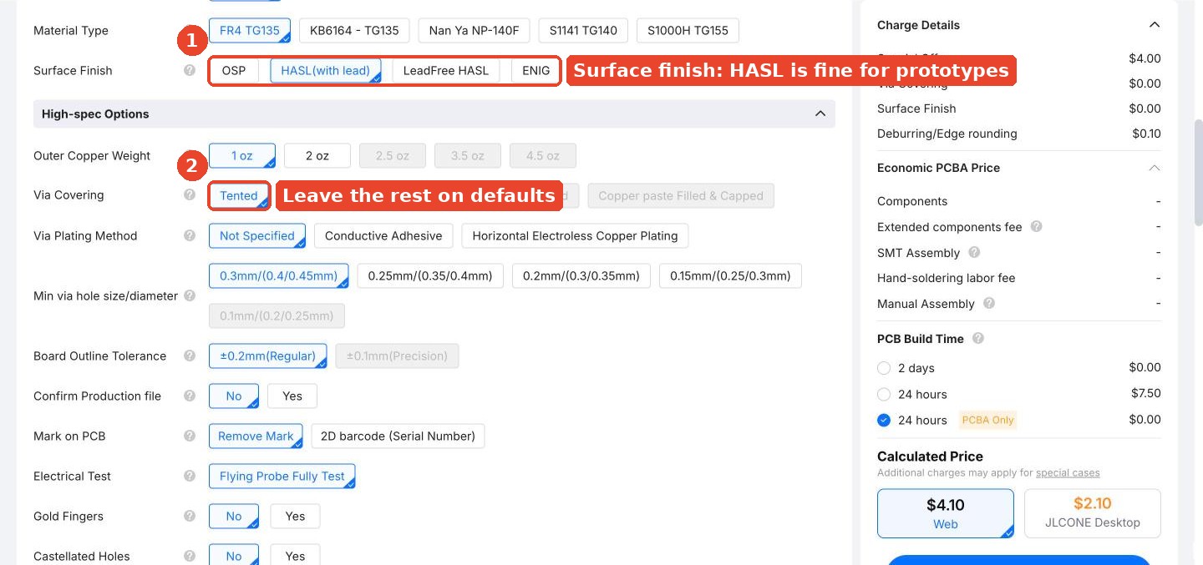Choose the Web calculated price option
This screenshot has height=565, width=1203.
(x=946, y=513)
